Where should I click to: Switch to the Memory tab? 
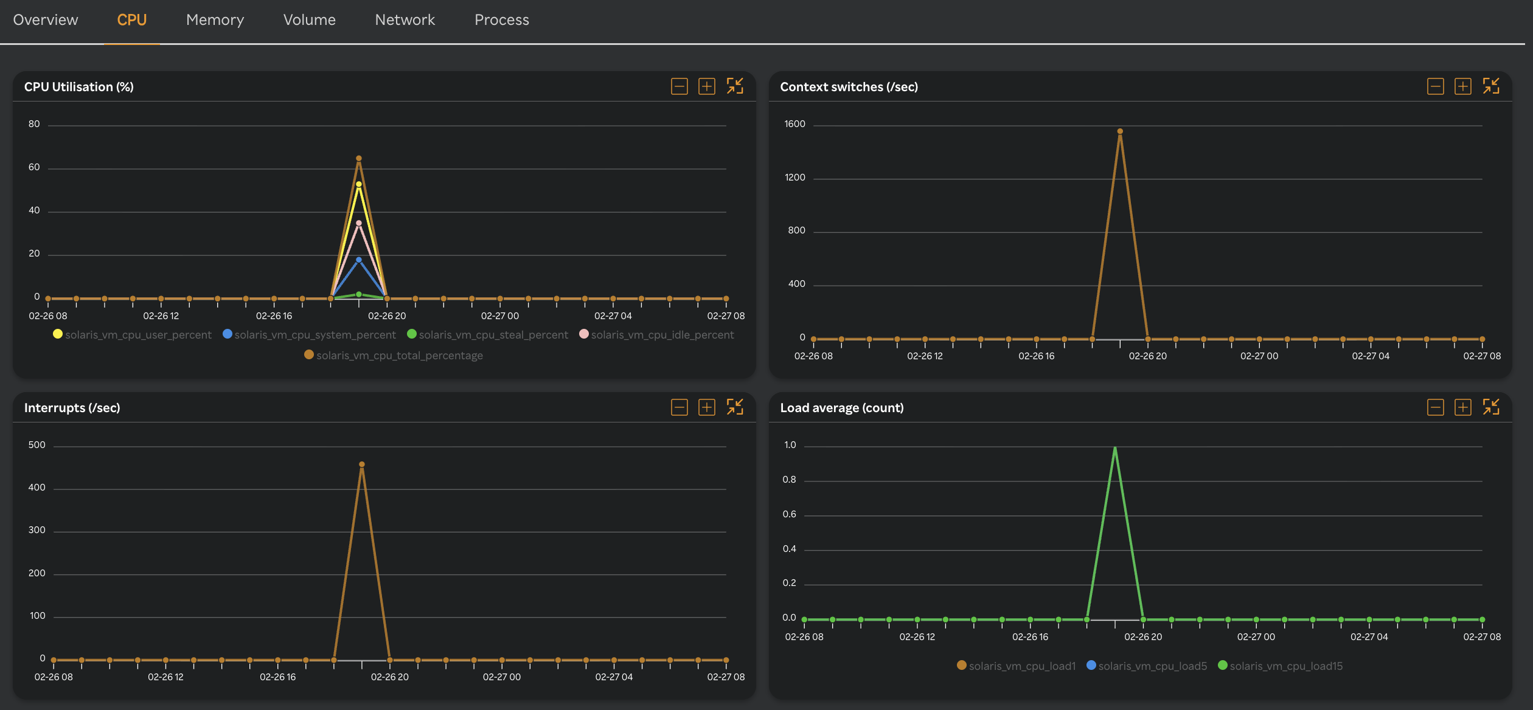[x=215, y=19]
